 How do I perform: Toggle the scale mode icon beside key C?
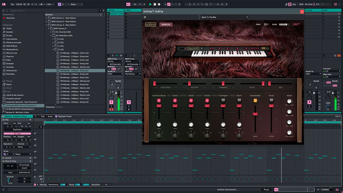click(59, 4)
